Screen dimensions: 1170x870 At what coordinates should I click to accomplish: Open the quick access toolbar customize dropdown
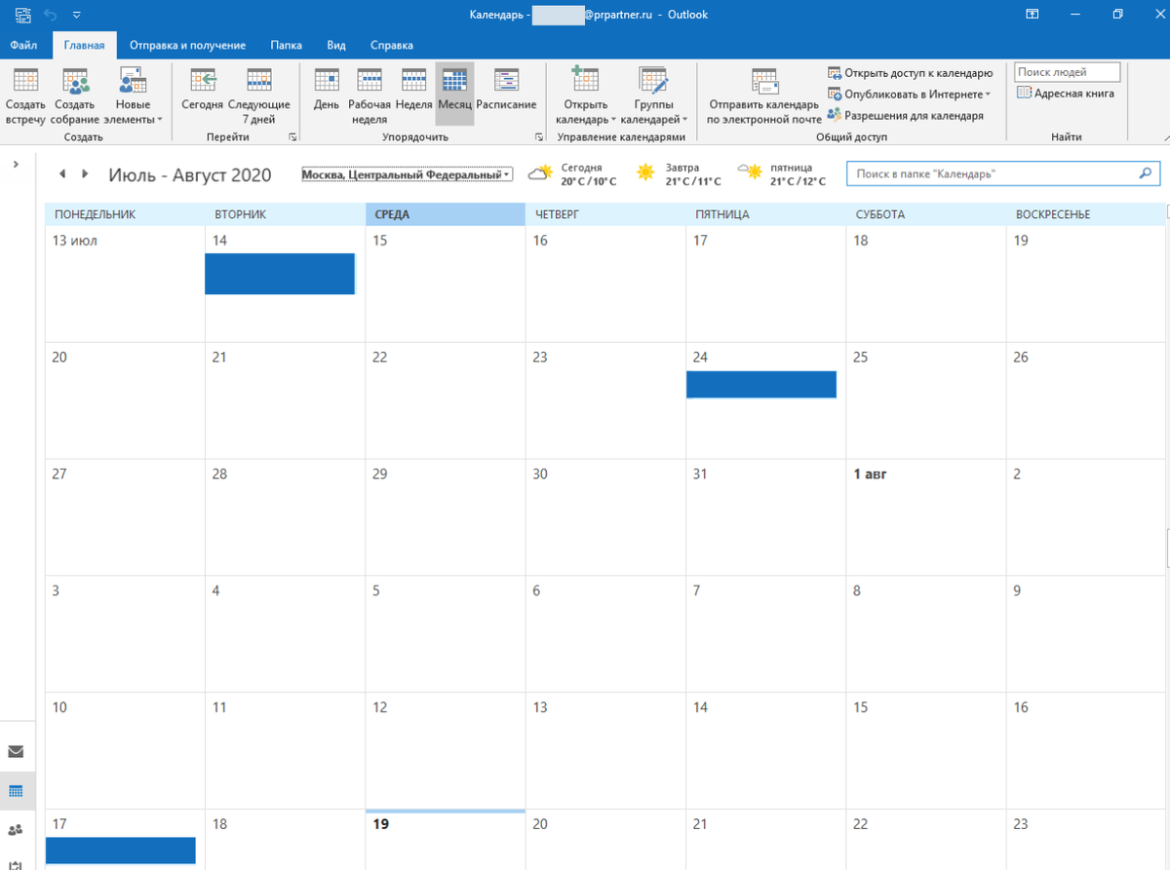pos(77,15)
